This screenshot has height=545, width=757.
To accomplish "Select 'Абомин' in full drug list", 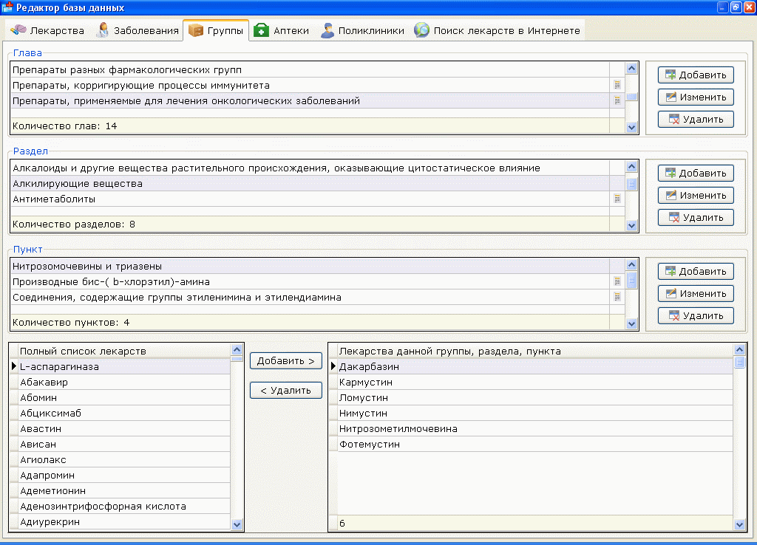I will tap(124, 397).
